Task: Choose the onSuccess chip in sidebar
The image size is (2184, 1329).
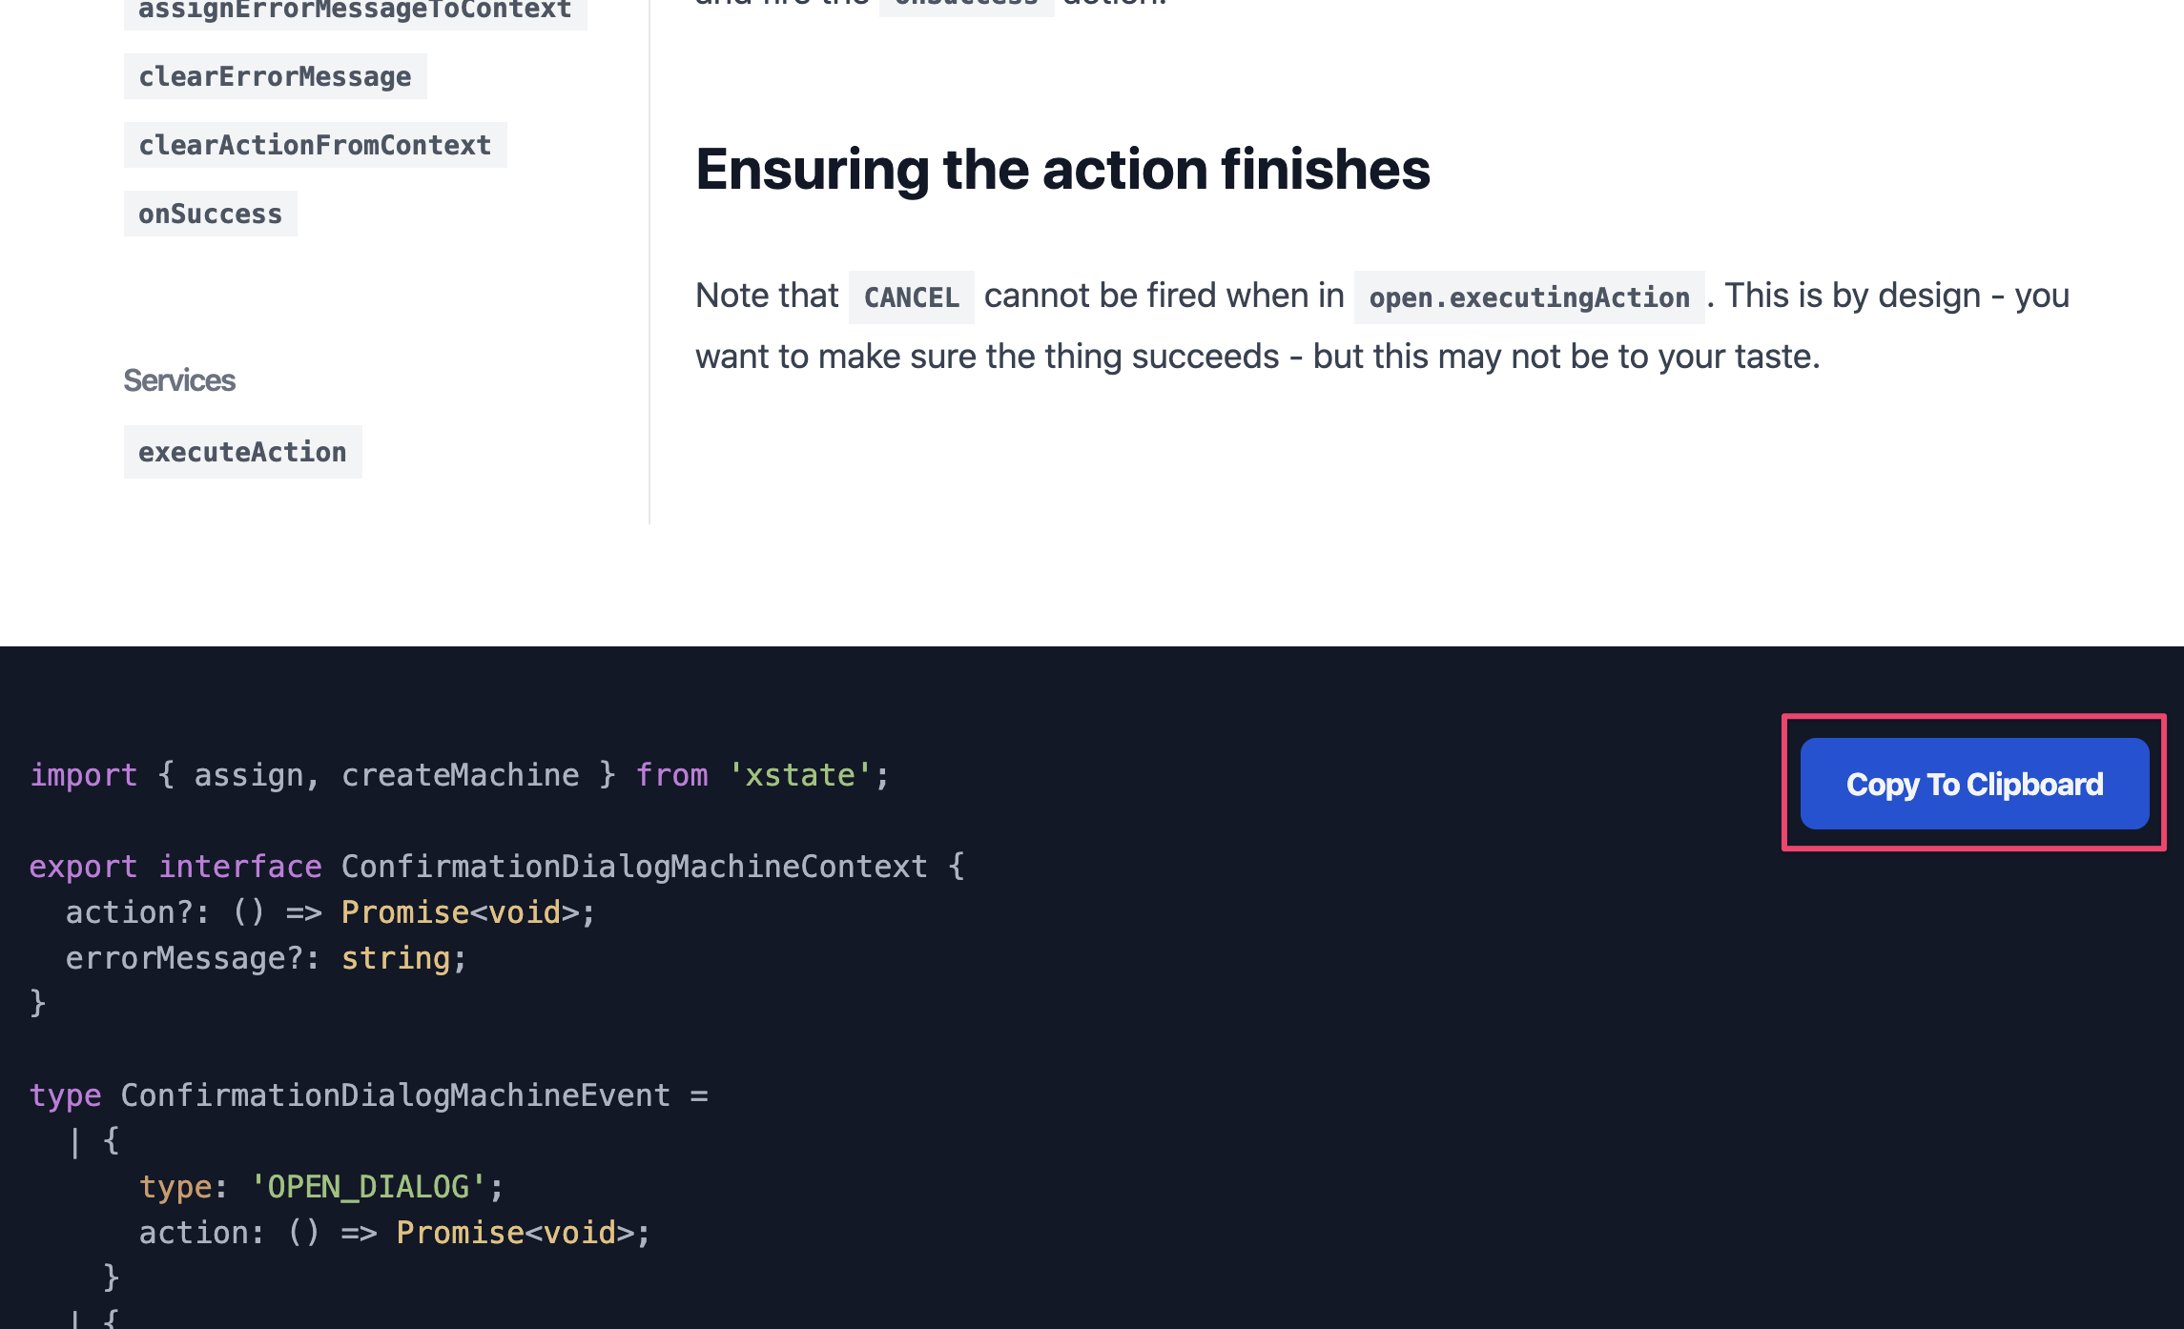Action: (x=210, y=214)
